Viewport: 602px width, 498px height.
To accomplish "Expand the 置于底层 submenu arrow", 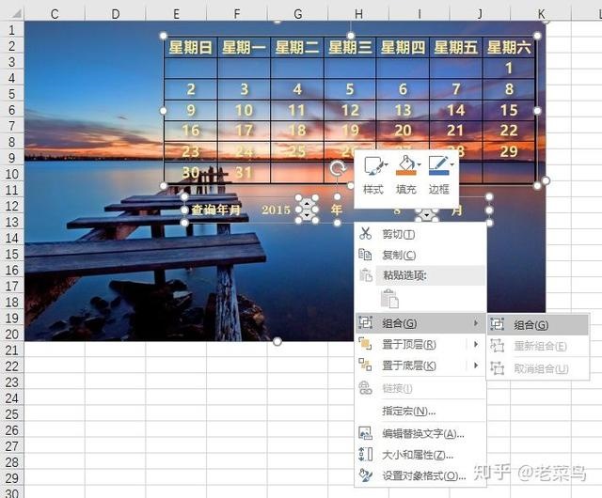I will coord(476,365).
